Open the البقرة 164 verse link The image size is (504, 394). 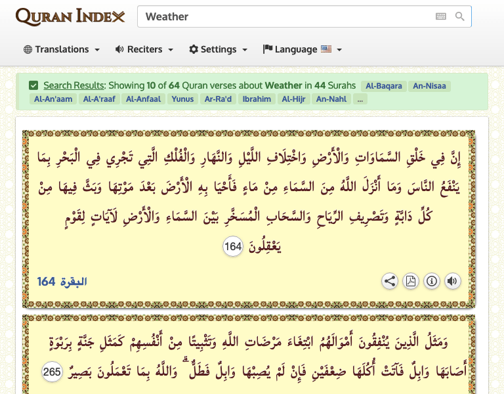coord(62,282)
